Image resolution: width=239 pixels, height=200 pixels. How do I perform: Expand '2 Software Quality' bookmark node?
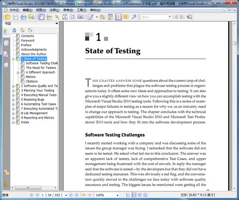coord(13,86)
